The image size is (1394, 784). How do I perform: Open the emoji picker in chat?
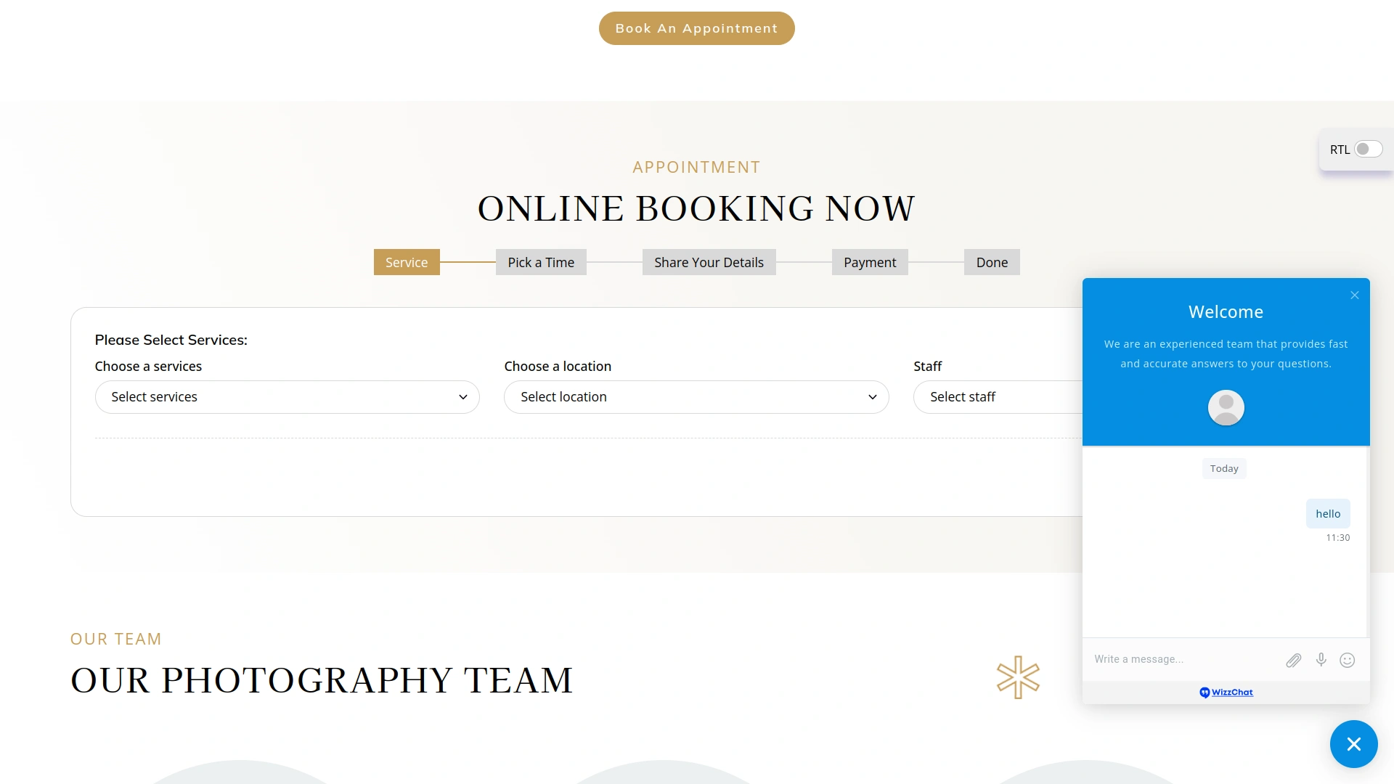pos(1348,660)
